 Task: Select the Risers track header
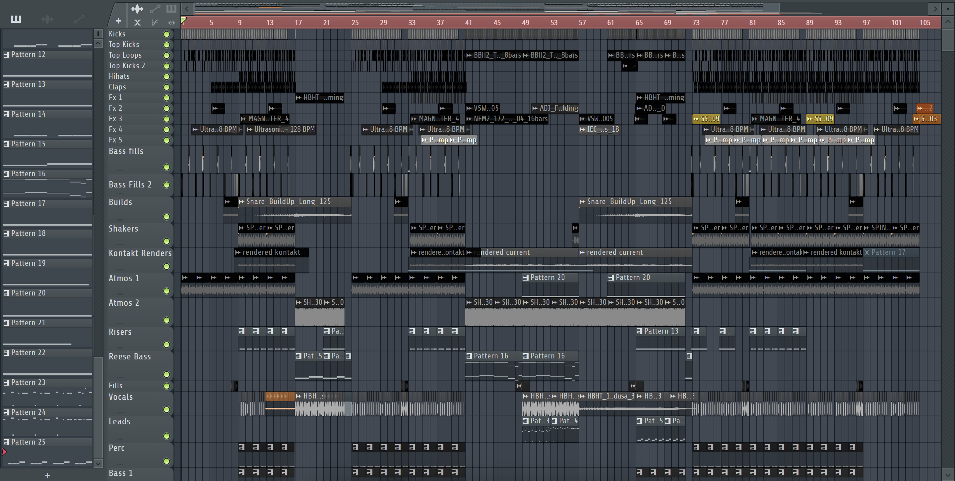pyautogui.click(x=140, y=339)
